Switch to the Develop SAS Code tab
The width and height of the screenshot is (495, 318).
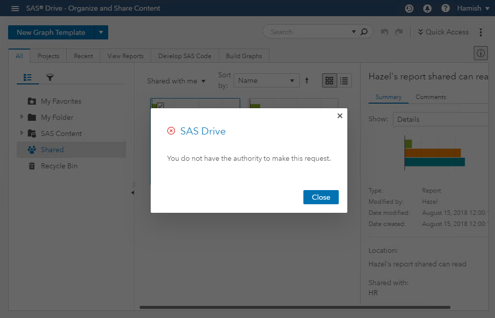coord(185,56)
